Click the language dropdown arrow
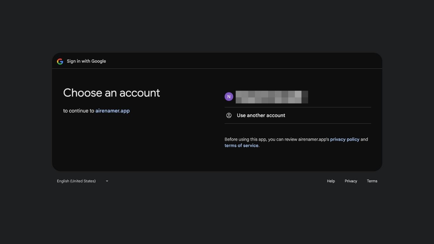 coord(107,181)
